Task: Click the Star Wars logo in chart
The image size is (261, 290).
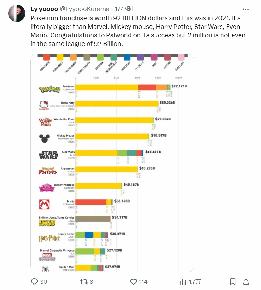Action: pos(49,155)
